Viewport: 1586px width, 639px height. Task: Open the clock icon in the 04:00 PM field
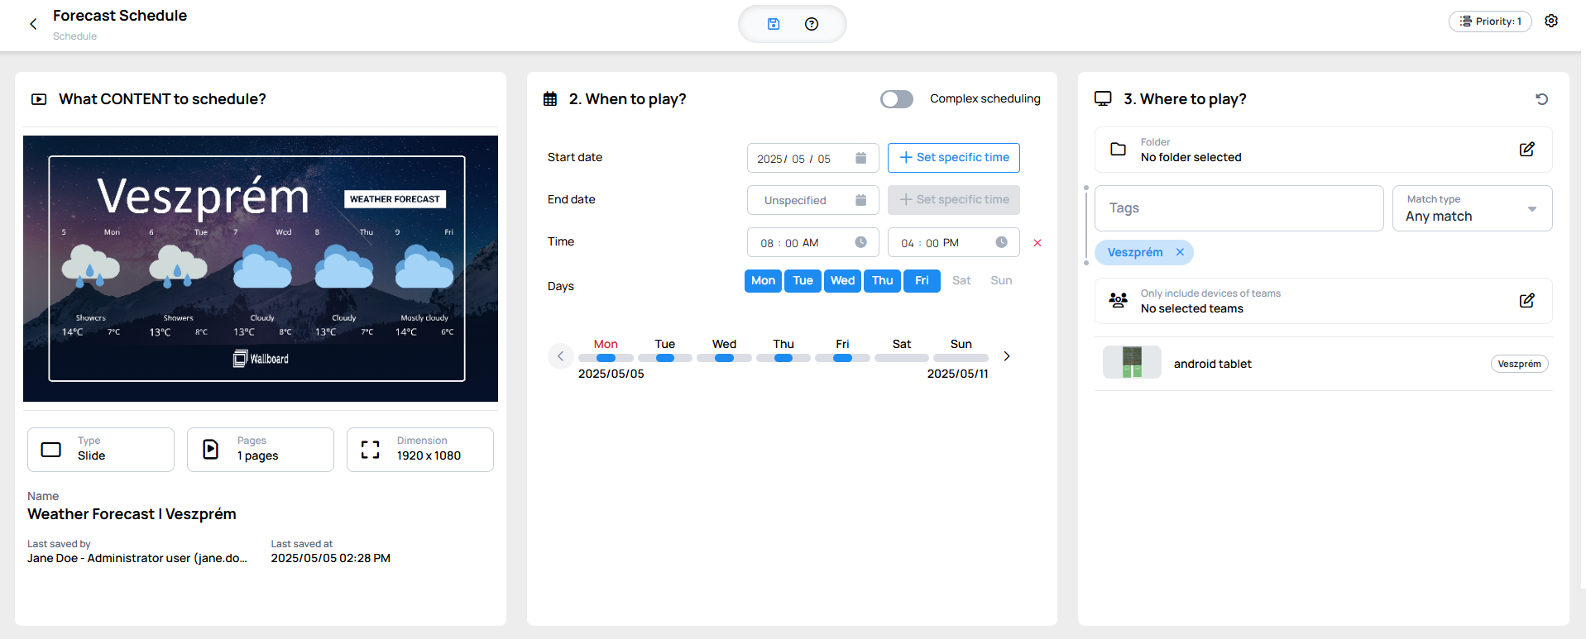(x=1001, y=242)
